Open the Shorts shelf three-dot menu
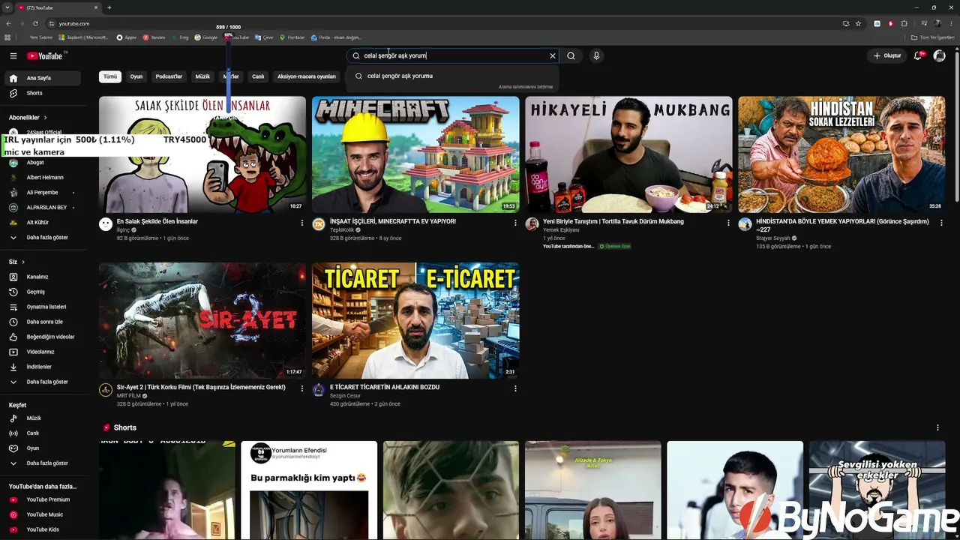 click(937, 427)
